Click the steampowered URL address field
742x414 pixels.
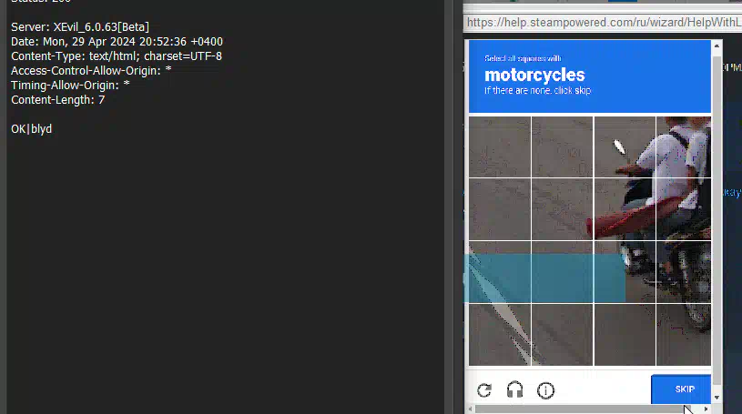point(603,23)
